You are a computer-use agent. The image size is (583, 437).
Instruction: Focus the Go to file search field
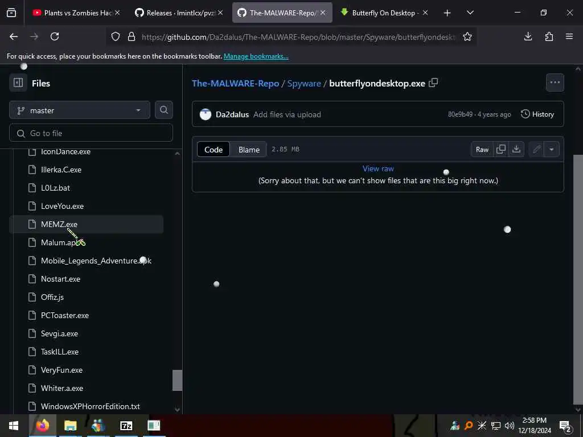(x=91, y=133)
